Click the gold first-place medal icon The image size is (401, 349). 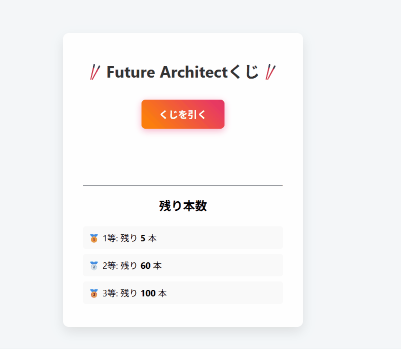pyautogui.click(x=93, y=238)
